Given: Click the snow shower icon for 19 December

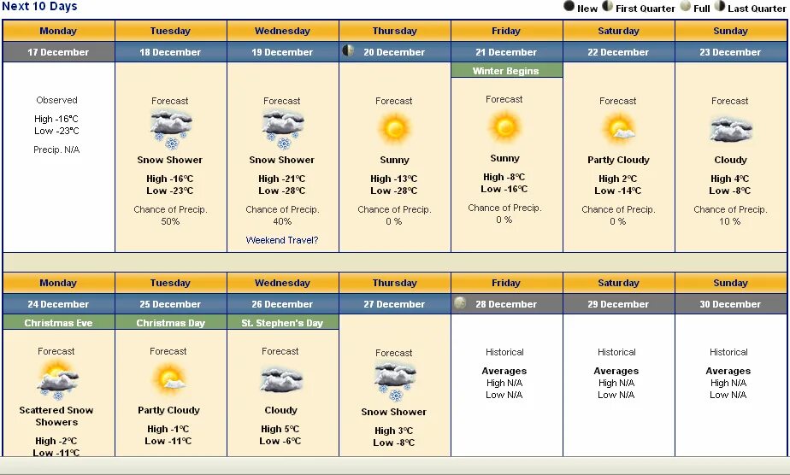Looking at the screenshot, I should coord(283,131).
